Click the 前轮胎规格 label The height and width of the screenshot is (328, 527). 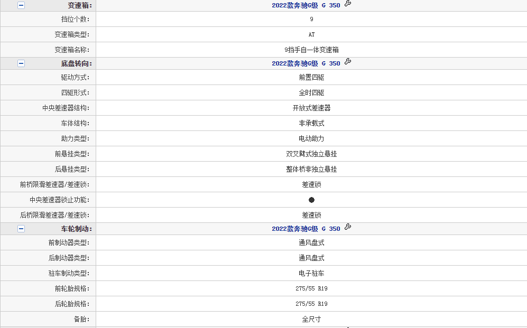(72, 288)
